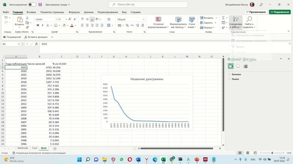Screen dimensions: 293x164
Task: Click the Сортировка и фильтр button
Action: click(x=236, y=22)
